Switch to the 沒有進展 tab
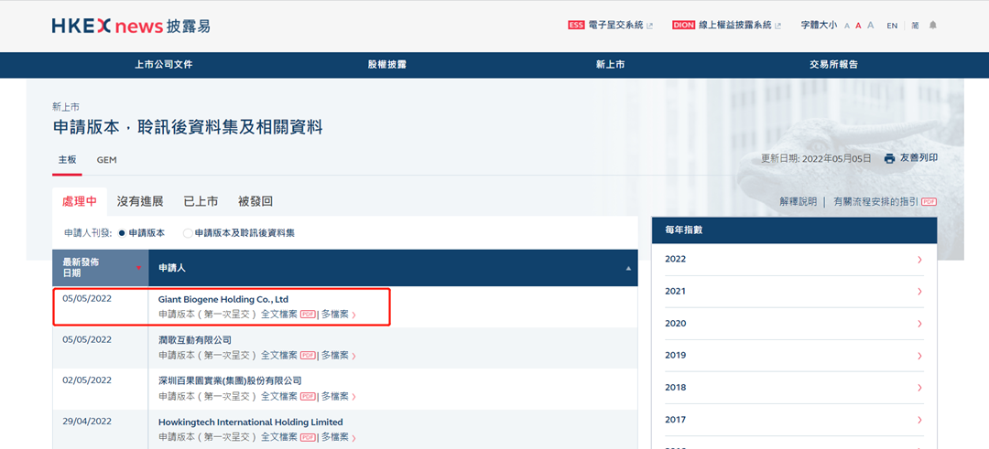Screen dimensions: 989x449 click(x=140, y=201)
